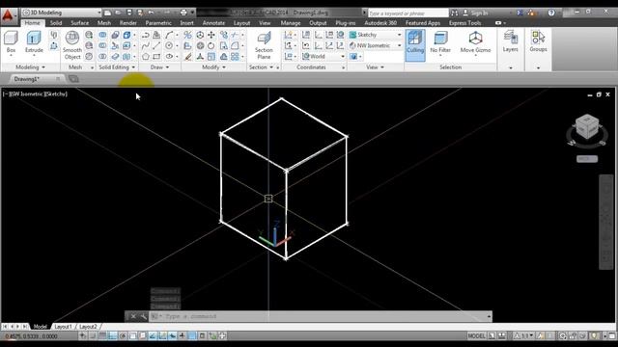The height and width of the screenshot is (347, 618).
Task: Open the NW Isometric view dropdown
Action: coord(376,45)
